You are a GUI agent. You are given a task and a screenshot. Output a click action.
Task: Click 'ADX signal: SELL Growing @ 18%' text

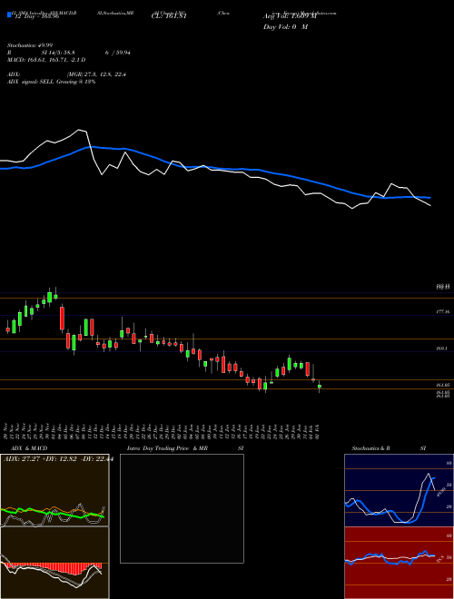51,82
